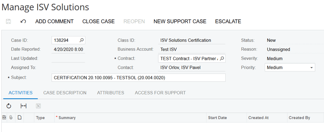Click NEW SUPPORT CASE button

coord(180,22)
